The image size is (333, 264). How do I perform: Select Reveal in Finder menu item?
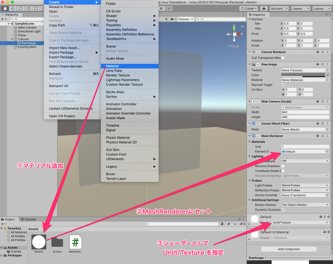pos(72,7)
